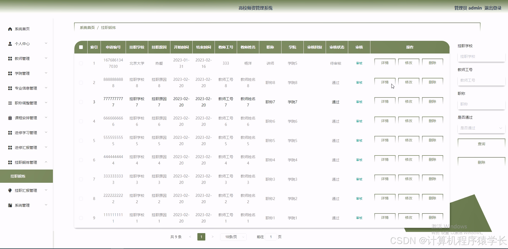The image size is (508, 249).
Task: Click the grid icon beside 学院管理
Action: [10, 73]
